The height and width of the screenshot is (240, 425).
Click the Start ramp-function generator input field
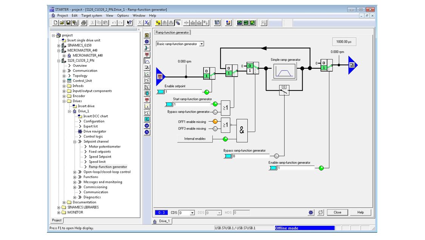[192, 104]
